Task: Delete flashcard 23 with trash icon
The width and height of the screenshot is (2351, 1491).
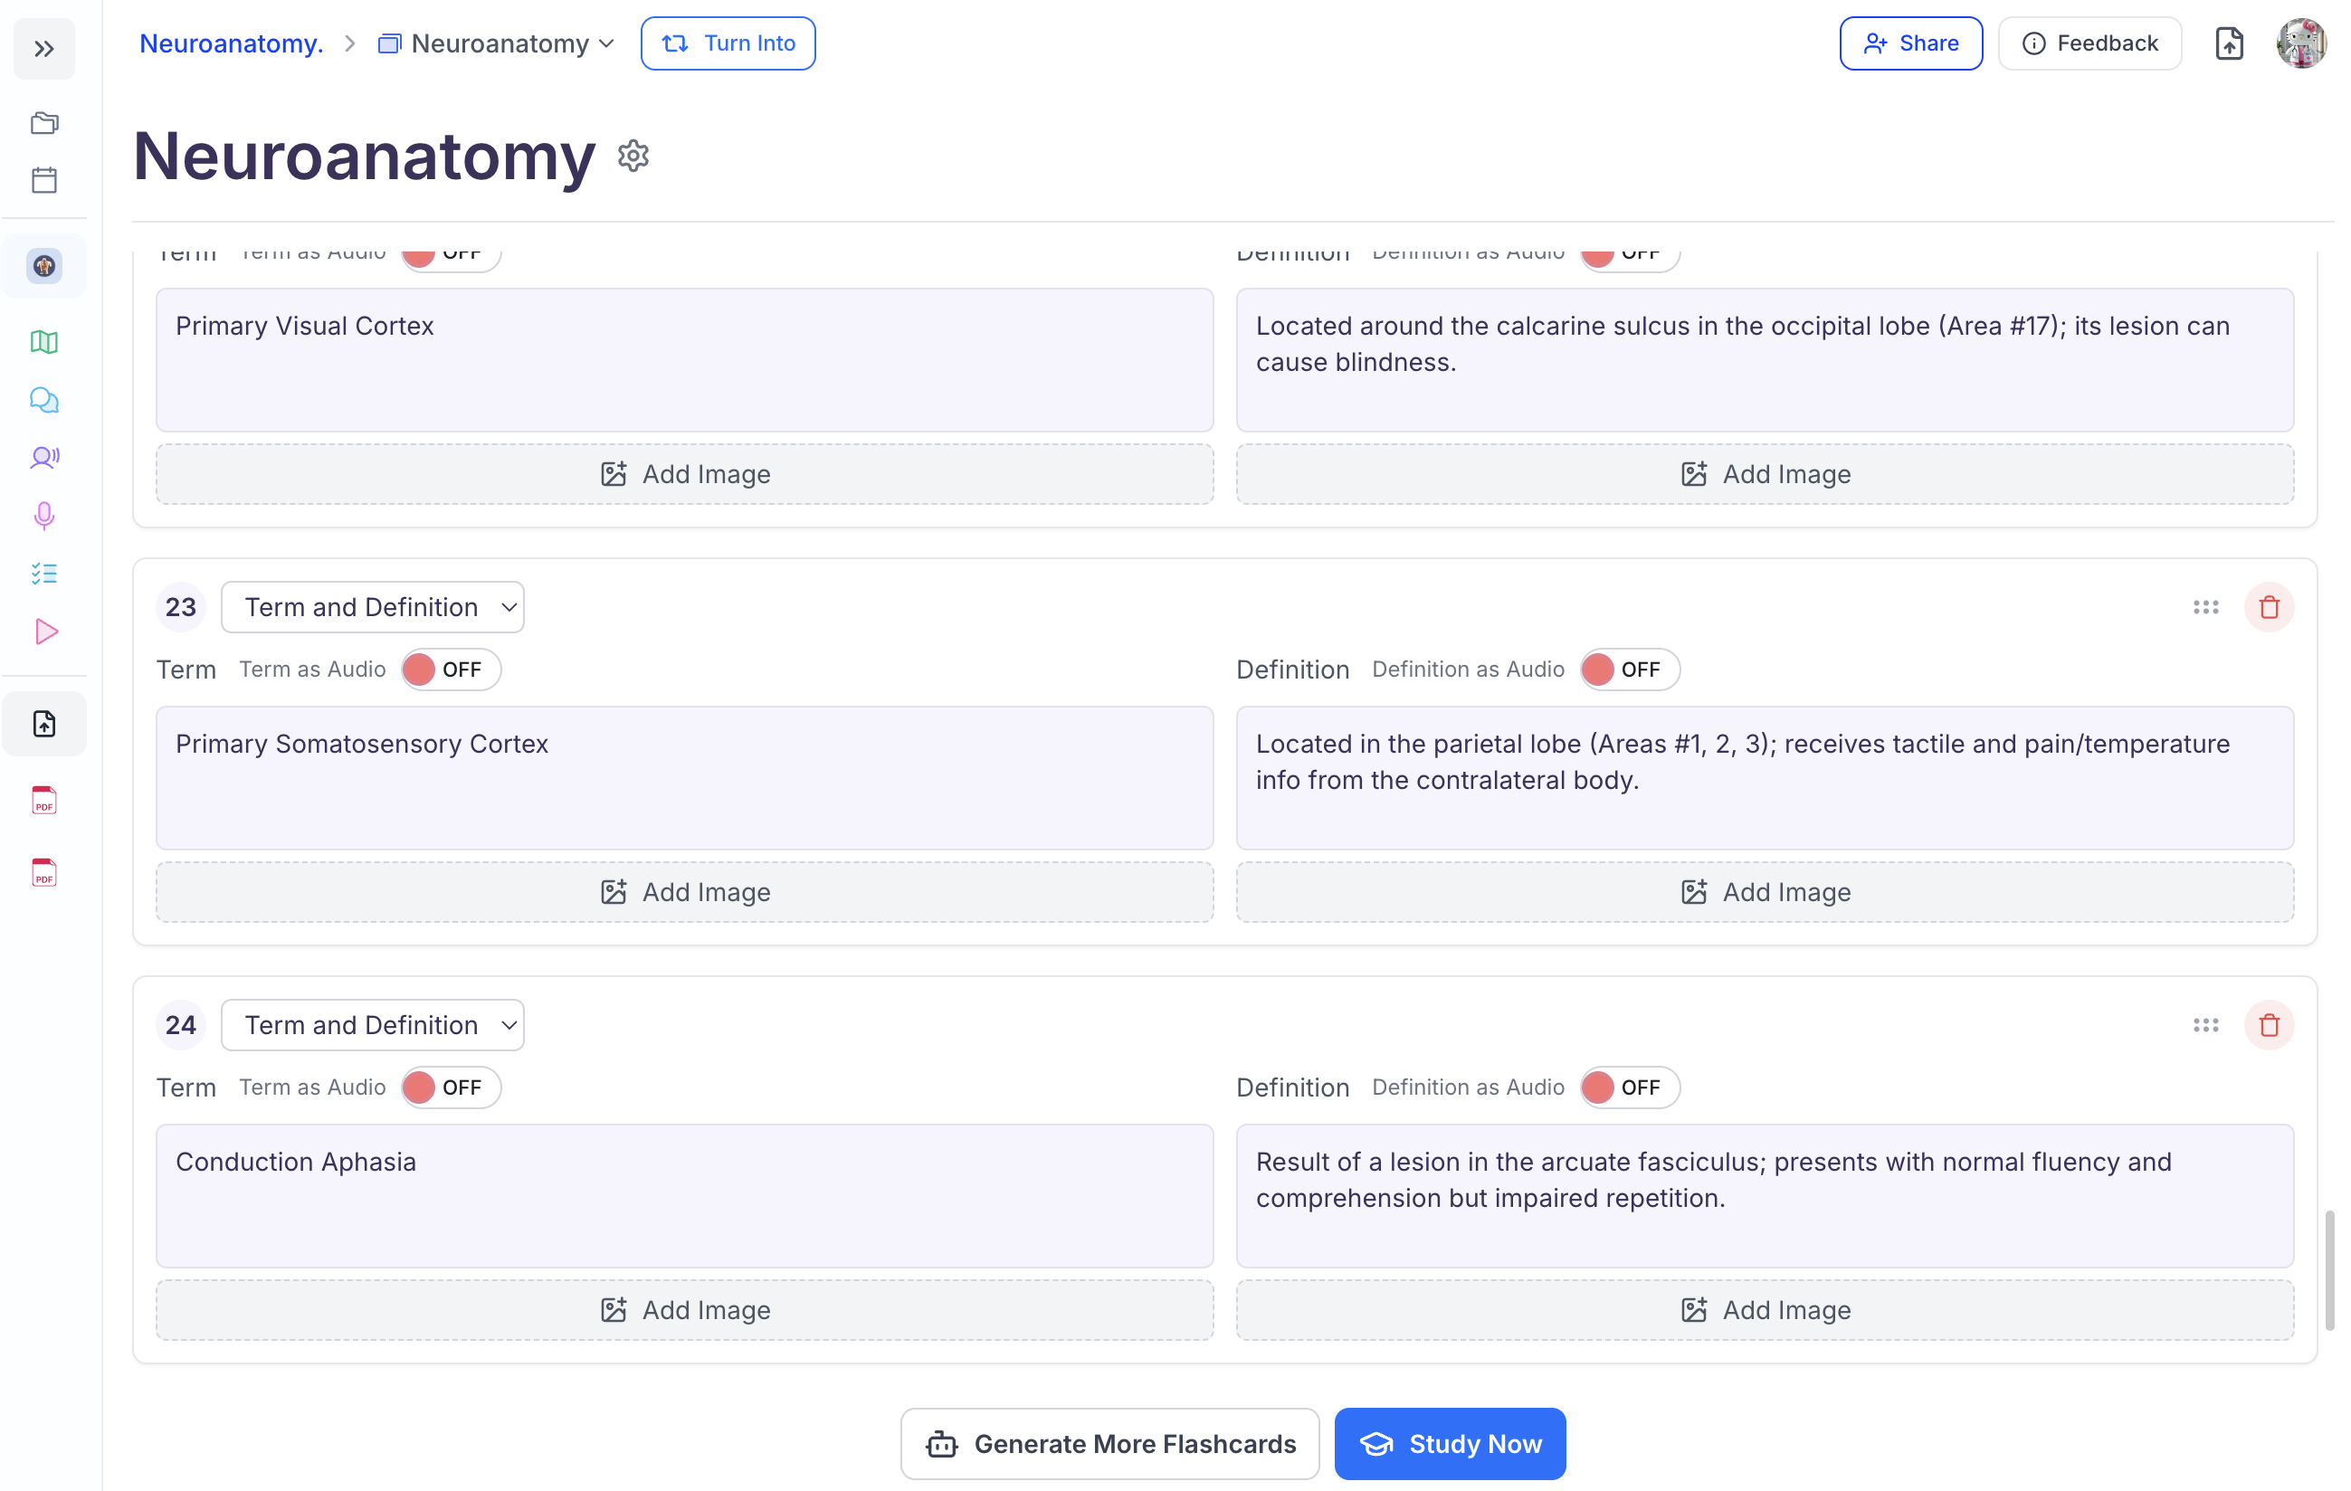Action: 2268,607
